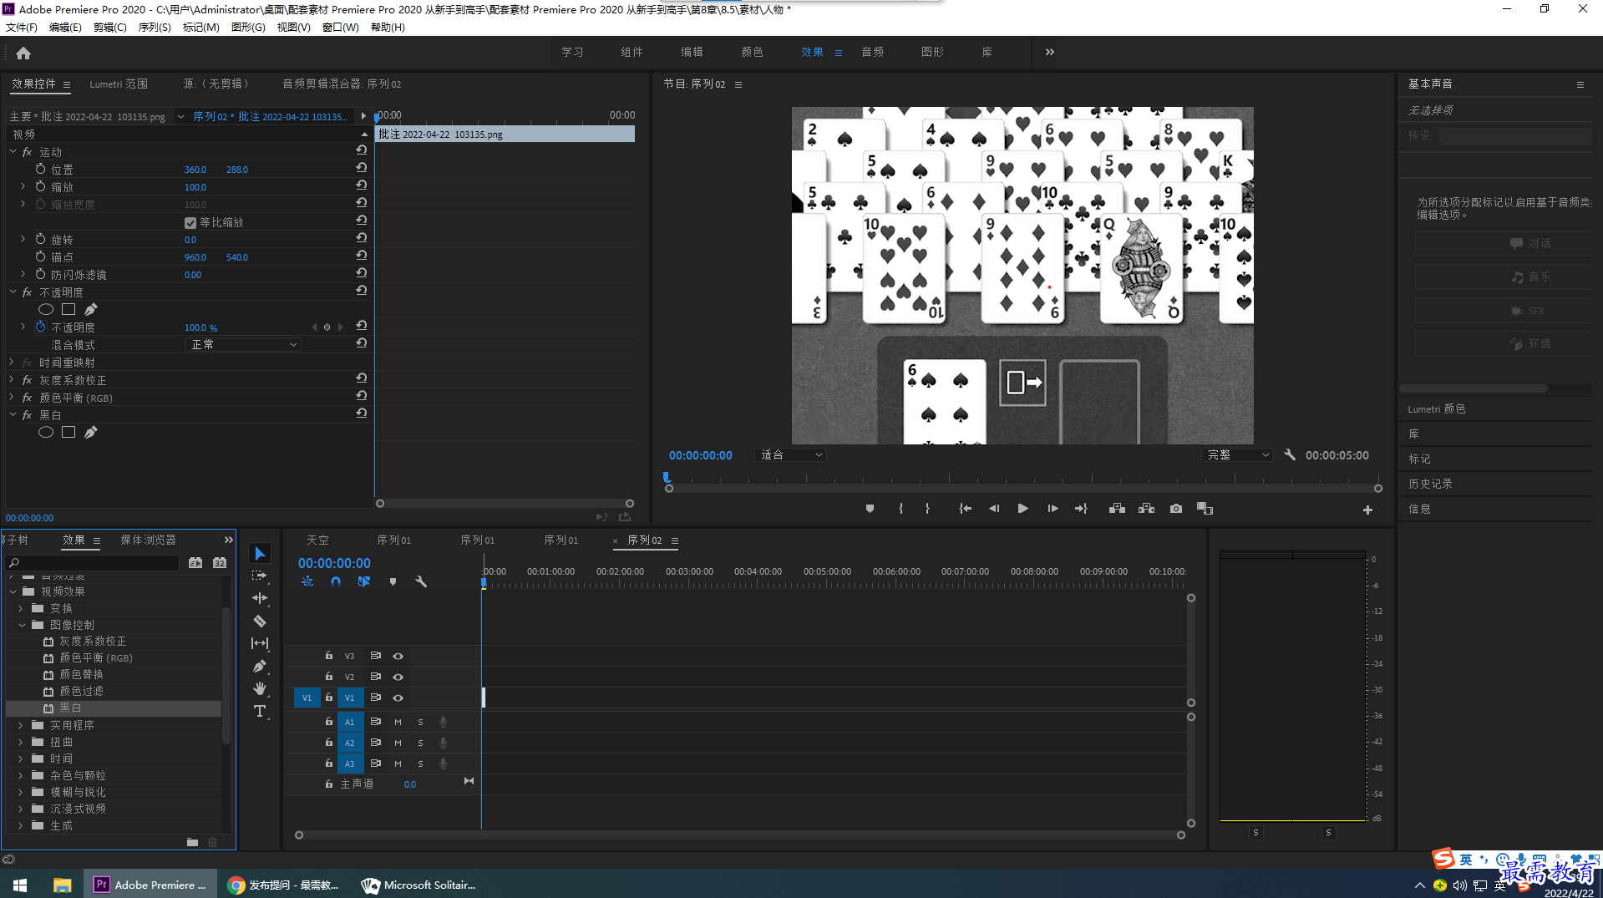
Task: Mute audio track A1
Action: [x=398, y=722]
